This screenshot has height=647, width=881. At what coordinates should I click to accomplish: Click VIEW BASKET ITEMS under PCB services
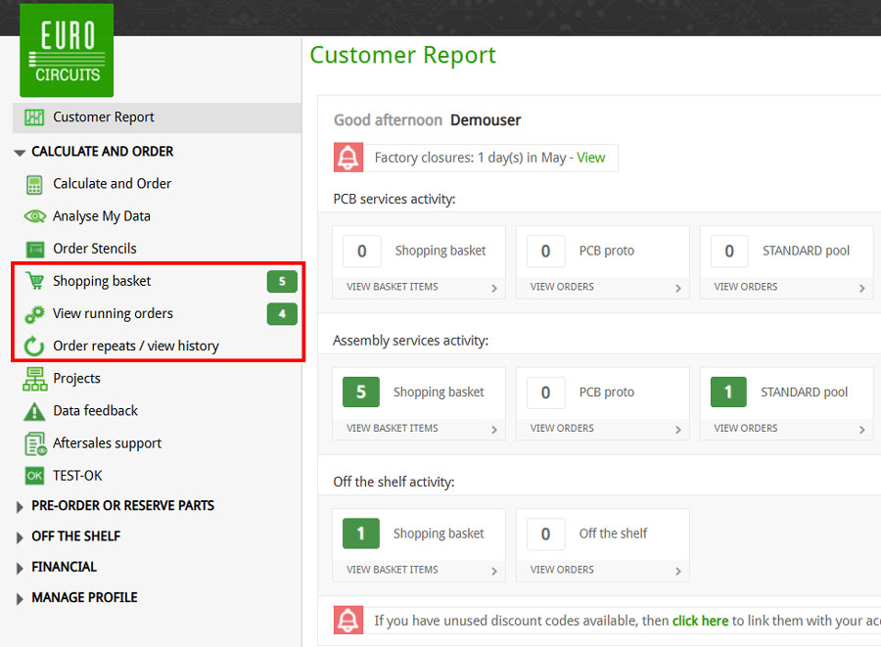[393, 287]
